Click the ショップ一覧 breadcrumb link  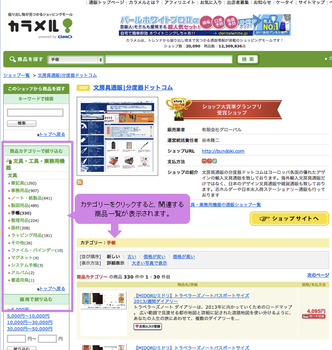(x=16, y=75)
